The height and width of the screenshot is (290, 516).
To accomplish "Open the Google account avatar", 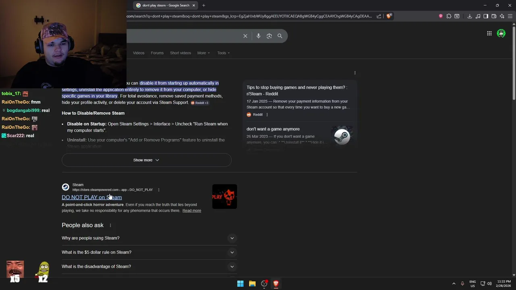I will (x=501, y=33).
